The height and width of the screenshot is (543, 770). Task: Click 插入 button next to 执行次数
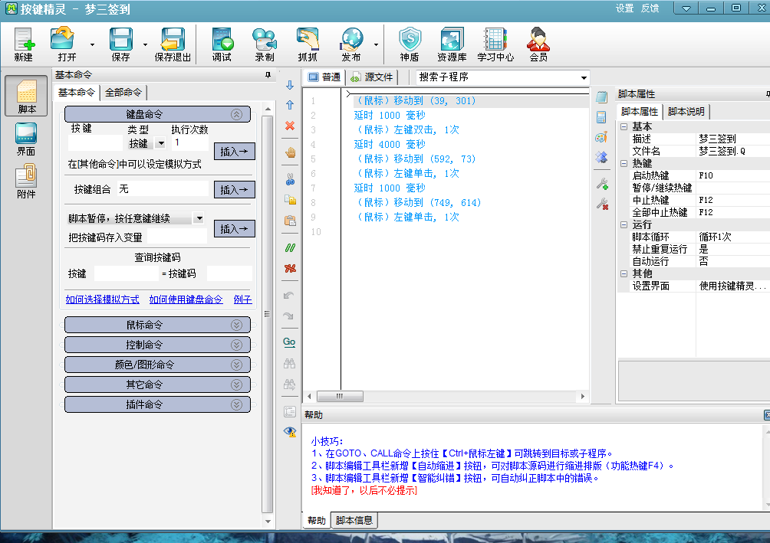pyautogui.click(x=234, y=152)
